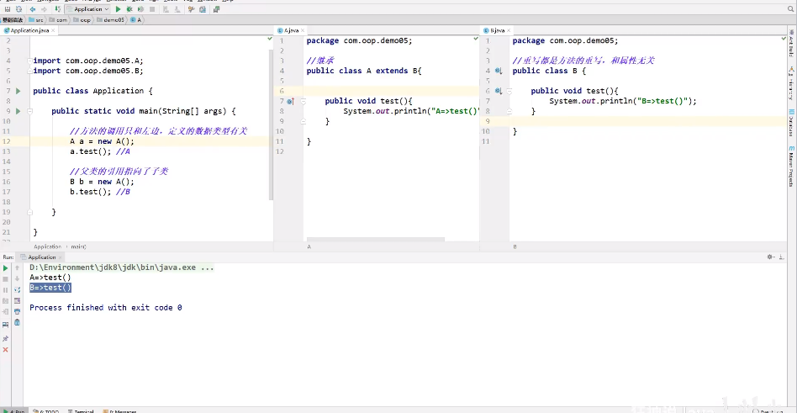
Task: Toggle Scroll to End console icon
Action: click(x=18, y=301)
